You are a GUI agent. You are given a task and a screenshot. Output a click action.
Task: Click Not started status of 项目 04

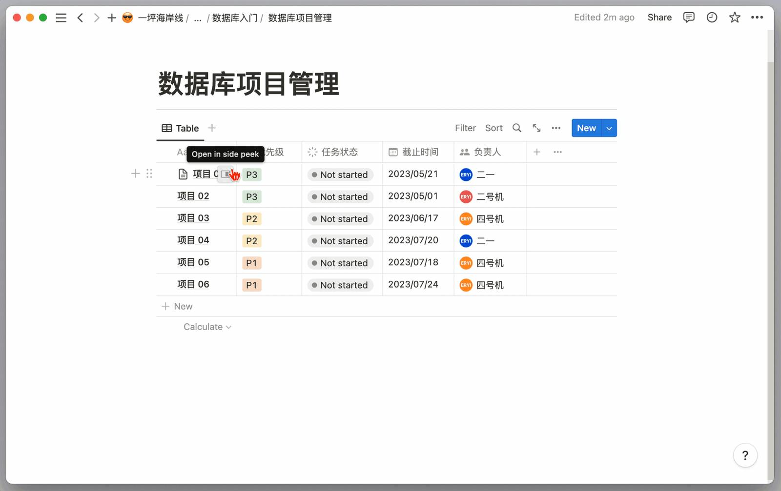coord(341,241)
